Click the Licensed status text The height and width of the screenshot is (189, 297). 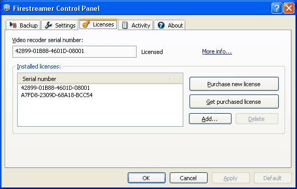pos(152,52)
